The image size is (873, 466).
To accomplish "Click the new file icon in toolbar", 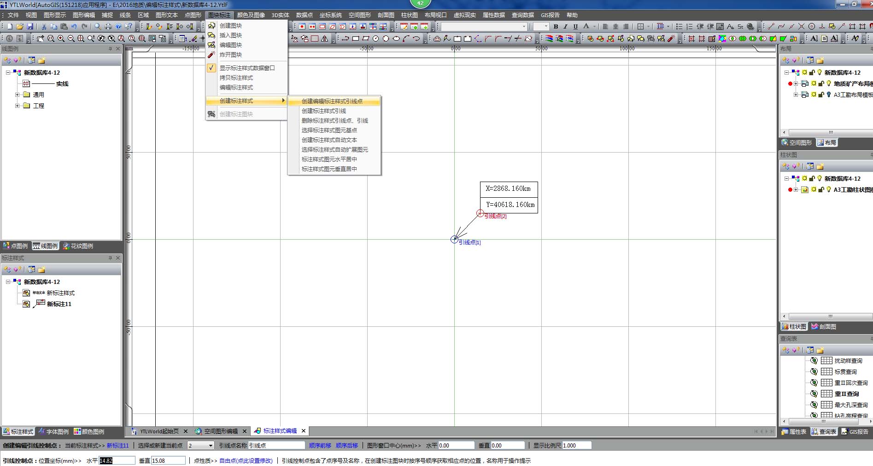I will click(x=10, y=27).
